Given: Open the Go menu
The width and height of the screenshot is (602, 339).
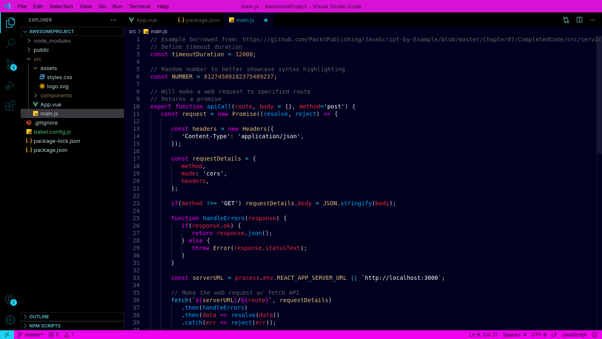Looking at the screenshot, I should [x=103, y=6].
